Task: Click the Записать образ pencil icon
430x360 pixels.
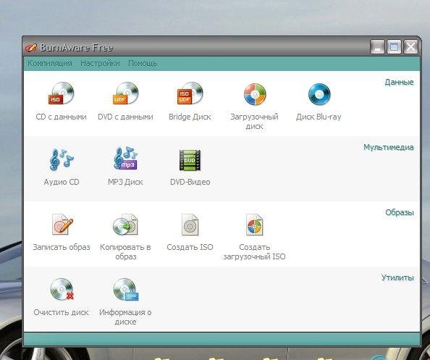Action: 62,225
